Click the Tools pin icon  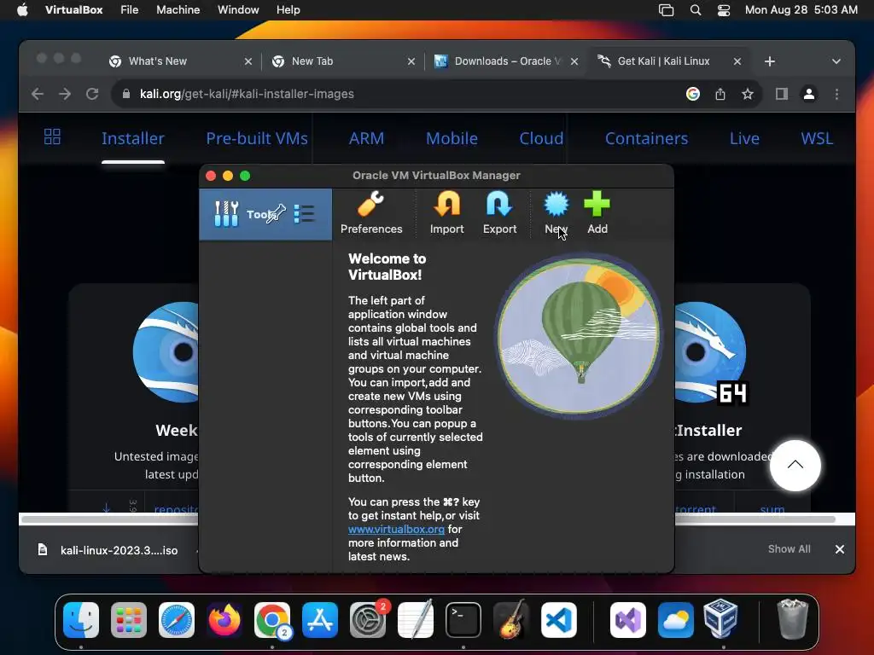(276, 213)
